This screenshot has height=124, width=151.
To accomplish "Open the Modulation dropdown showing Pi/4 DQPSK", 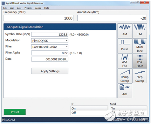I will click(x=50, y=41).
